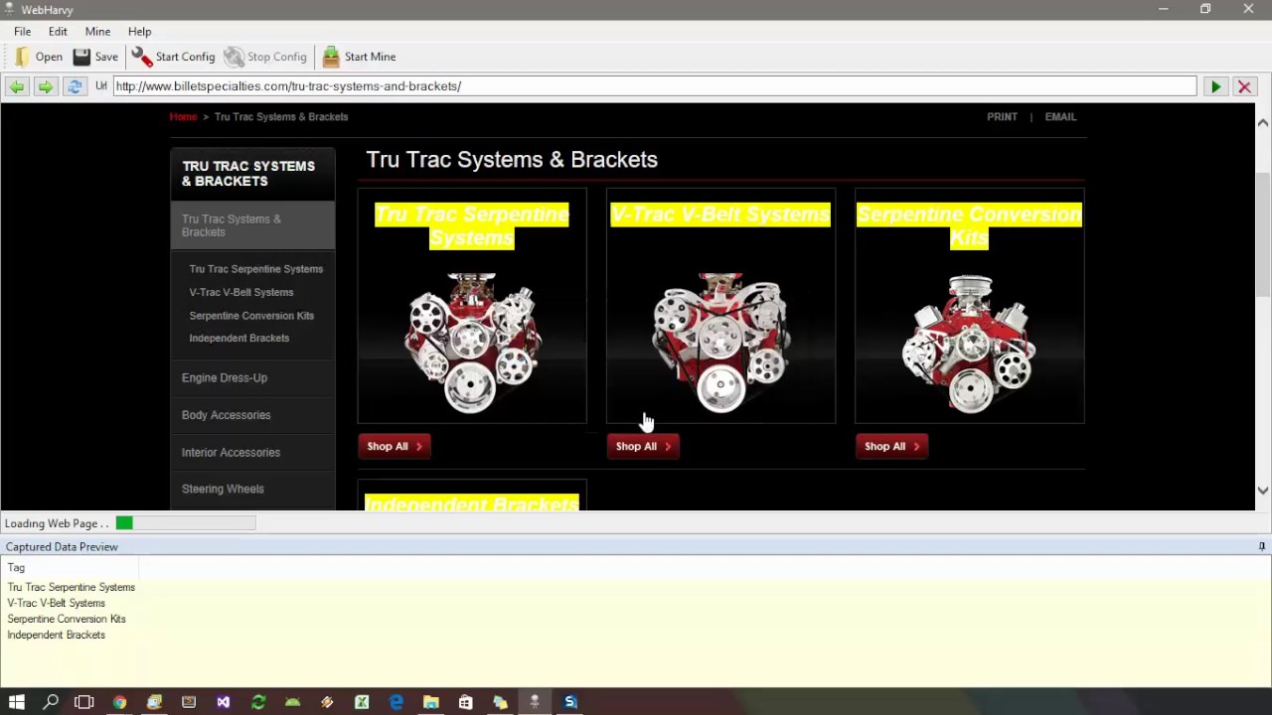Click the WebHarvy taskbar icon

click(x=535, y=702)
